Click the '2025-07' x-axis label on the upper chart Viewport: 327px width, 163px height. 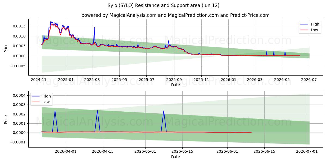146,80
